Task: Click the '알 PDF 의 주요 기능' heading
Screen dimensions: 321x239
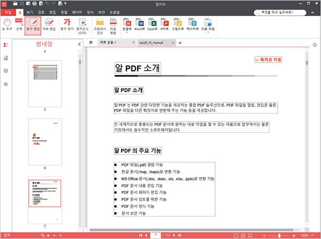Action: pos(138,151)
